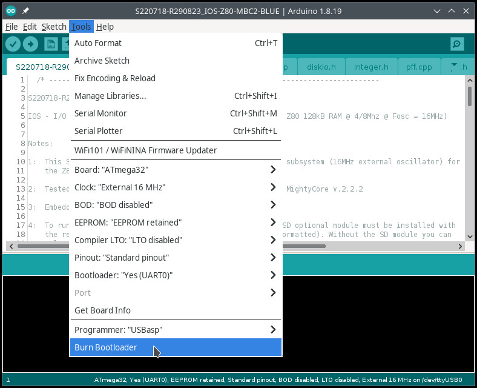This screenshot has height=388, width=477.
Task: Click Get Board Info menu item
Action: point(176,310)
